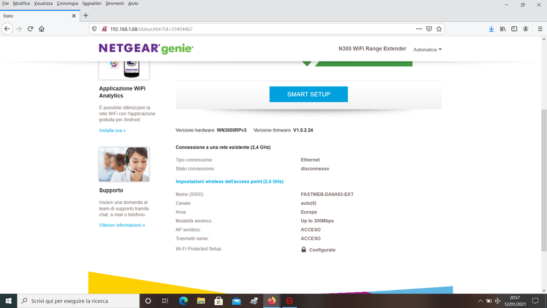Open the red S app in the taskbar
The height and width of the screenshot is (308, 547).
click(x=289, y=301)
